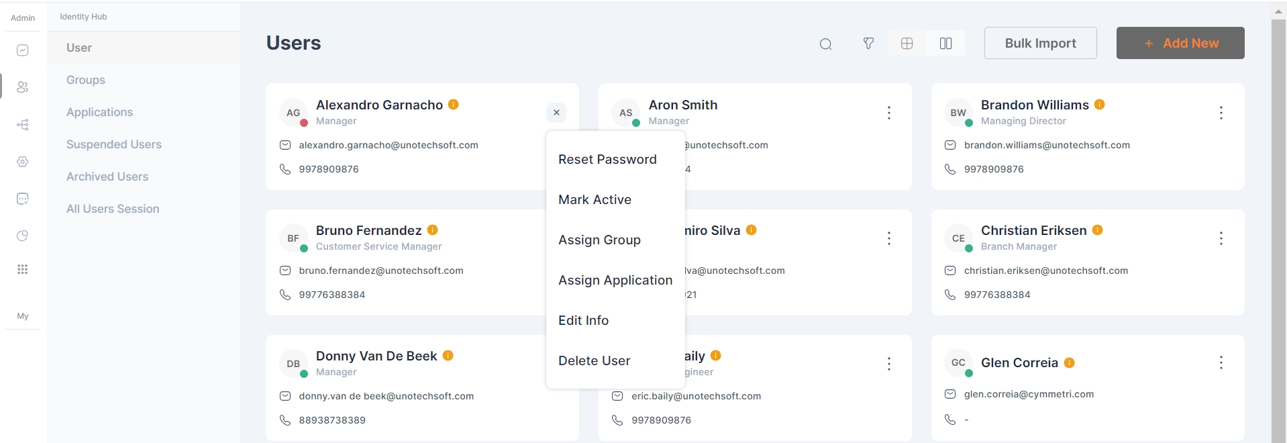Switch to column view layout
The image size is (1287, 443).
click(945, 44)
